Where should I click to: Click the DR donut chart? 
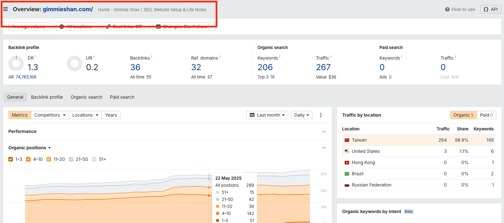click(16, 63)
